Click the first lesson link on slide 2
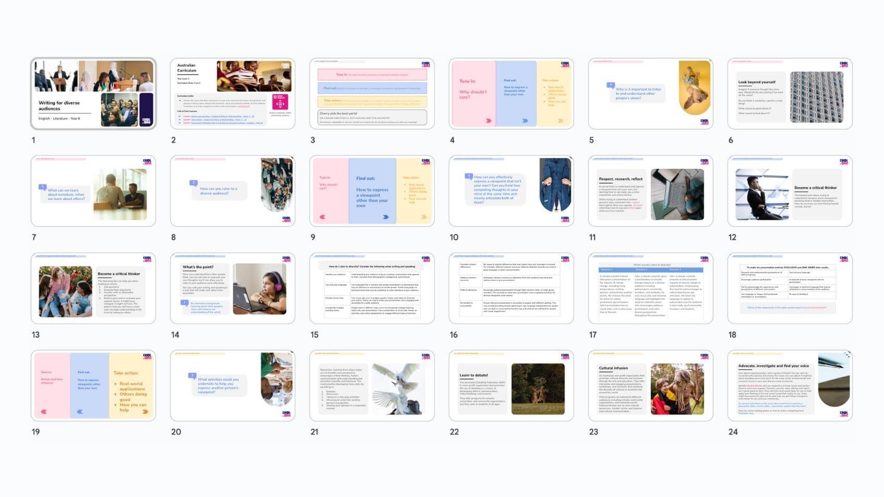The width and height of the screenshot is (884, 497). 219,116
